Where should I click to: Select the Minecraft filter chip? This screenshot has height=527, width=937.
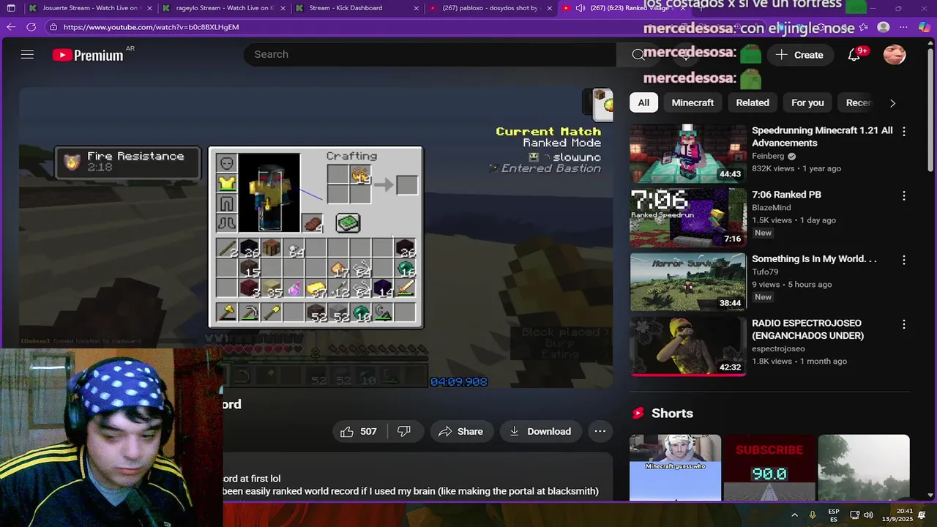point(693,102)
